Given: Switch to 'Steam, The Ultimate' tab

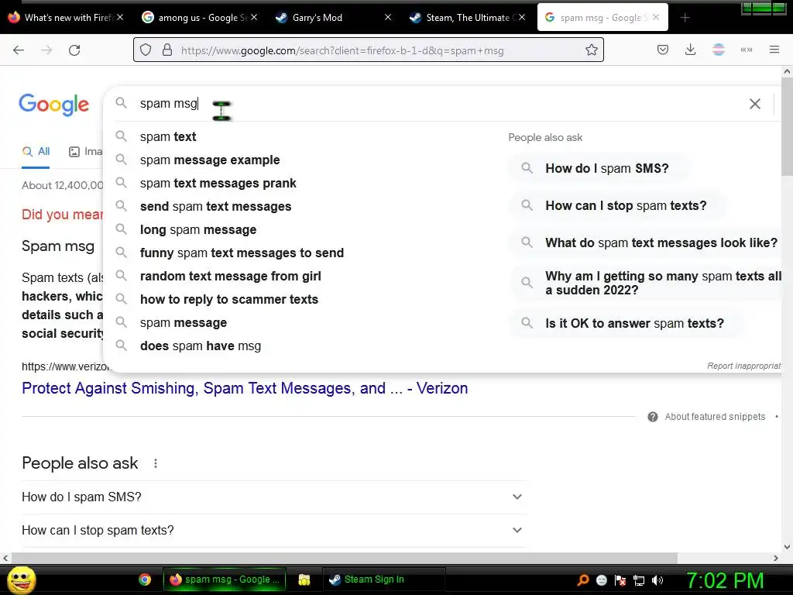Looking at the screenshot, I should tap(468, 18).
